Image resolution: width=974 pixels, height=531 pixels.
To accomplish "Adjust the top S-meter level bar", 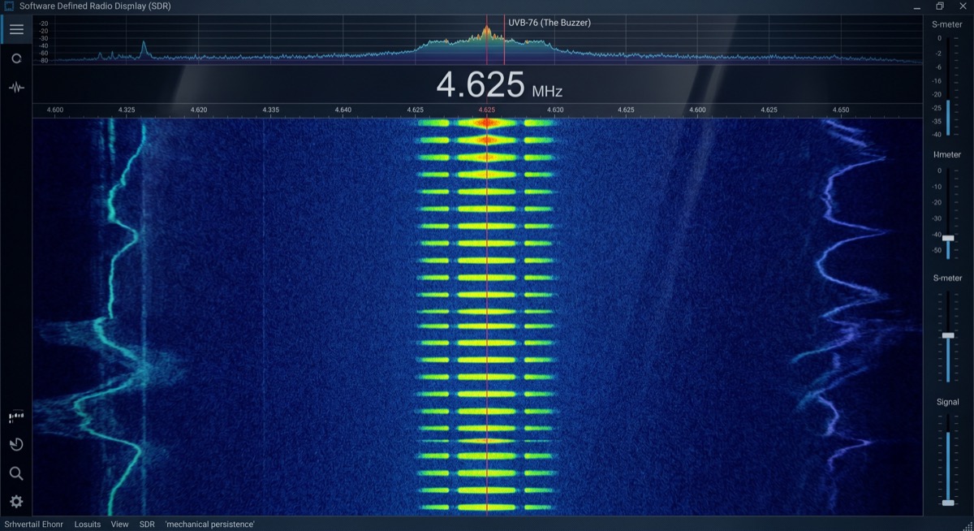I will tap(947, 118).
